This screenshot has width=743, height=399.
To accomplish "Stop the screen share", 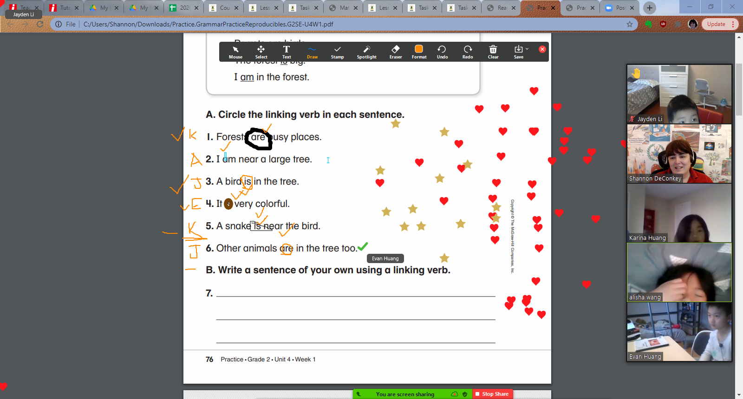I will point(493,394).
